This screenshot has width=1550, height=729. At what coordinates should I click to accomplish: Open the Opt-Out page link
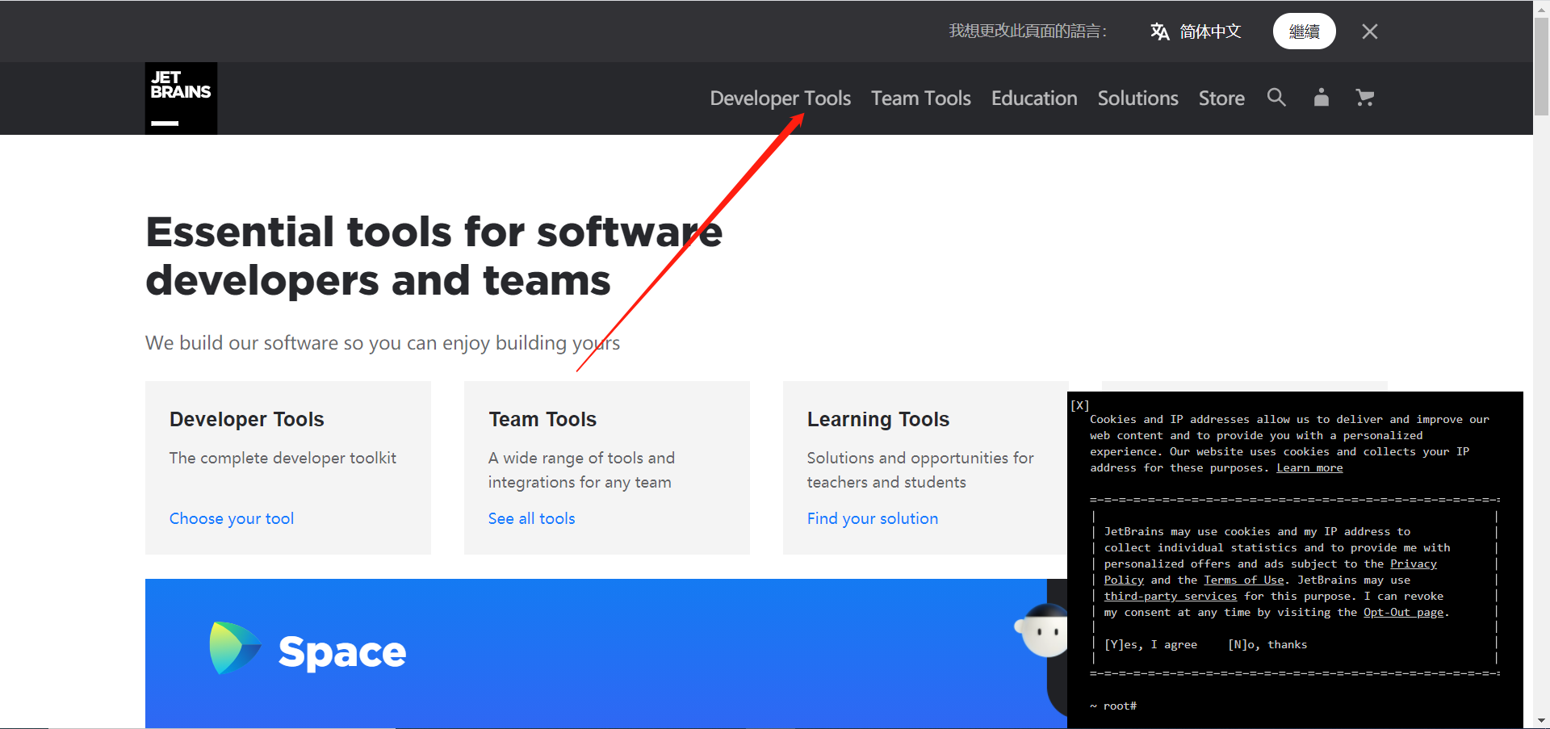pyautogui.click(x=1404, y=613)
